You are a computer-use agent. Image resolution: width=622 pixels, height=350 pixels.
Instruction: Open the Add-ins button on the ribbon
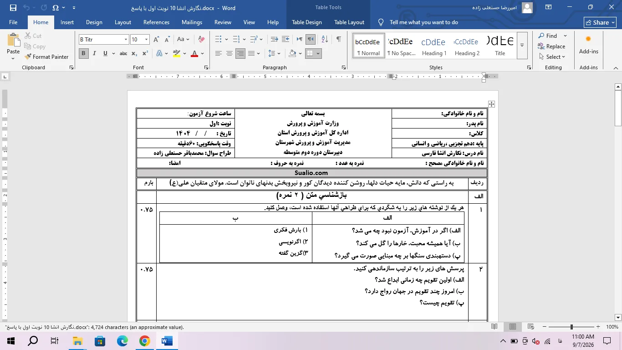pos(588,46)
